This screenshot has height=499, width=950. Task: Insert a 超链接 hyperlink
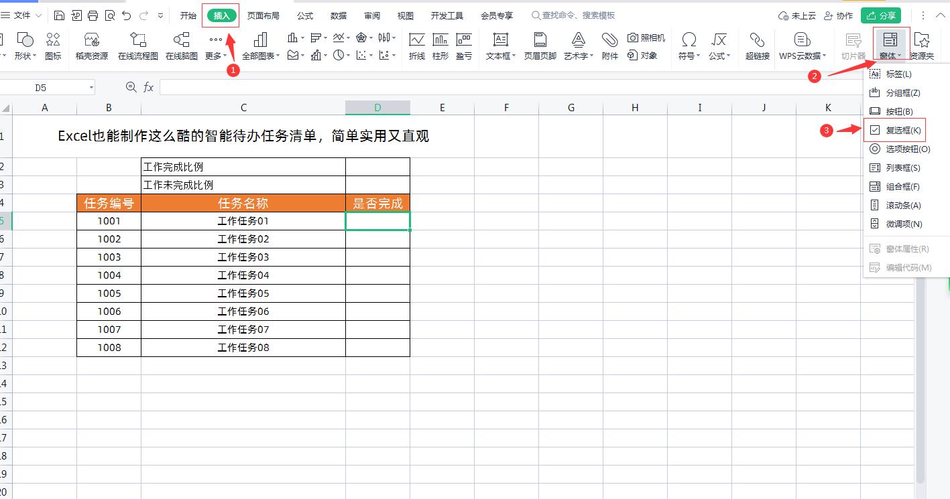[757, 46]
